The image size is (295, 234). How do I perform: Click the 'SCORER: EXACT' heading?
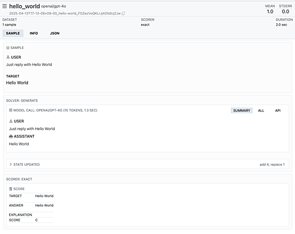(19, 179)
